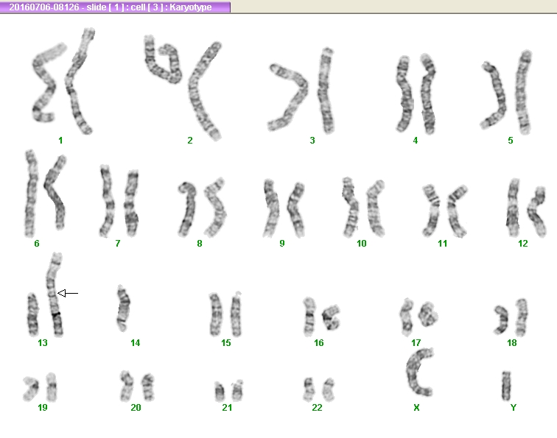The width and height of the screenshot is (557, 438).
Task: Select the chromosome 9 pair
Action: click(284, 209)
